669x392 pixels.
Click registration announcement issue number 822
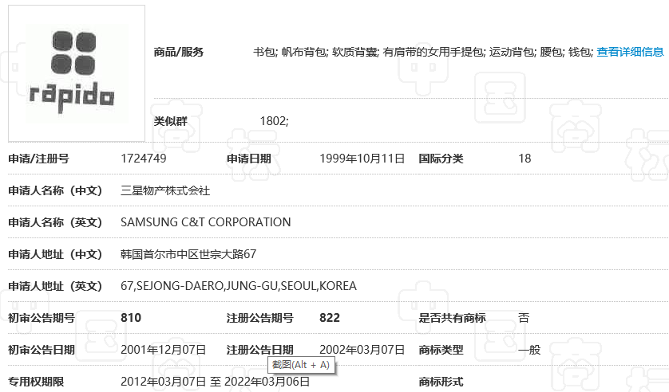coord(330,318)
